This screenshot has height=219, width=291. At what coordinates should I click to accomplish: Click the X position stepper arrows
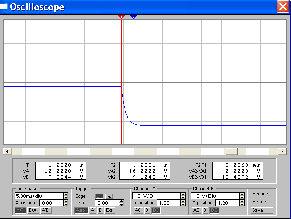click(x=66, y=203)
